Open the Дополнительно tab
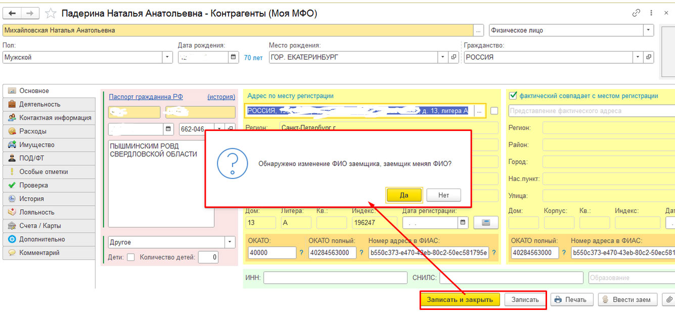The height and width of the screenshot is (317, 675). point(49,239)
